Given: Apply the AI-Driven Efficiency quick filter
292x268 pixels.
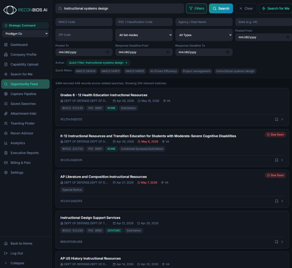Looking at the screenshot, I should (163, 71).
